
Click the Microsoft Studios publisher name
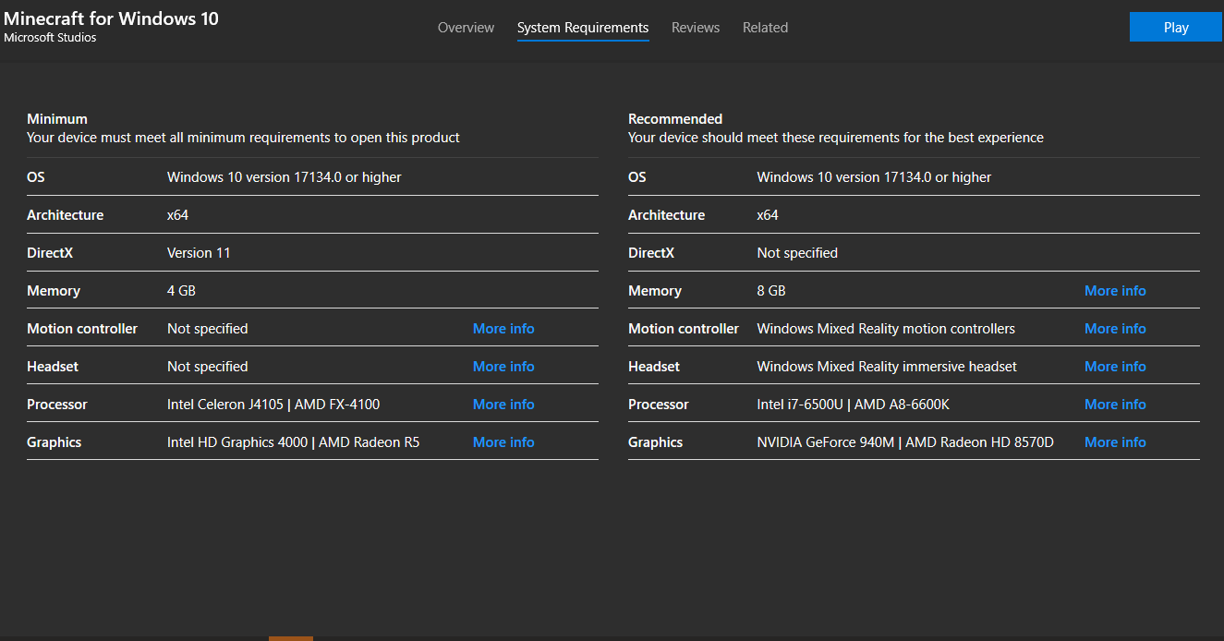50,38
